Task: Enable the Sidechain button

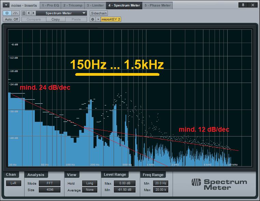Action: [99, 13]
